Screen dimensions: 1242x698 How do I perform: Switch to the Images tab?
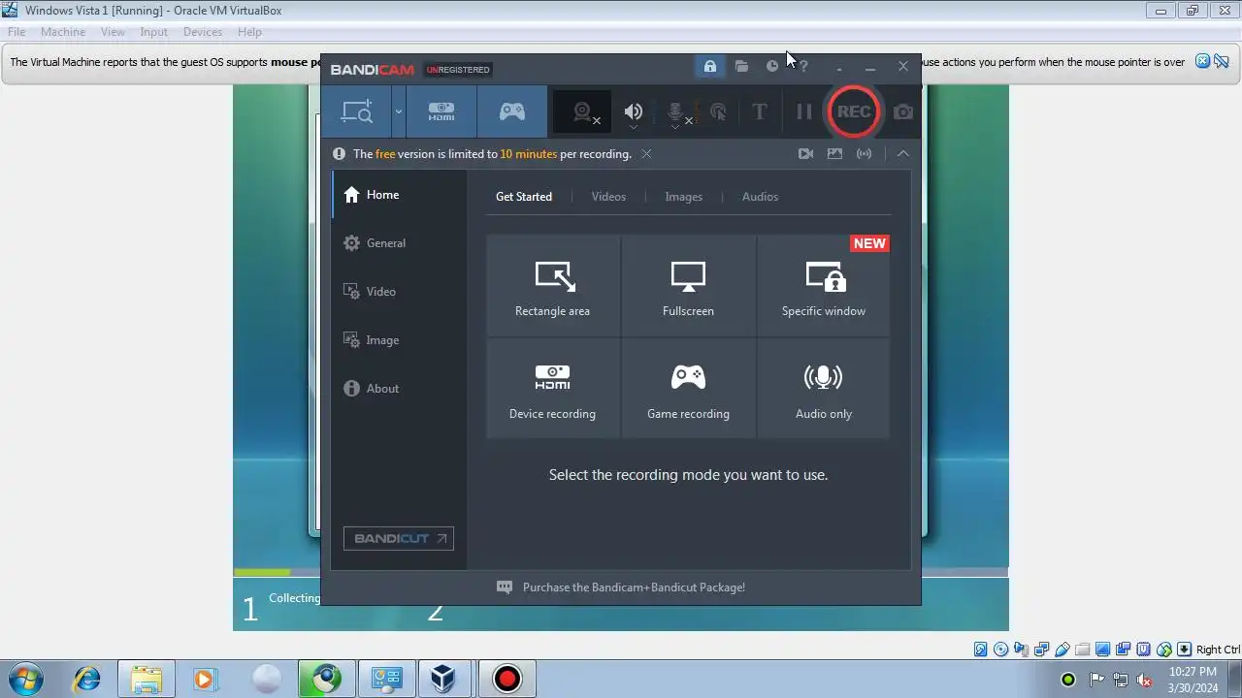click(x=683, y=197)
